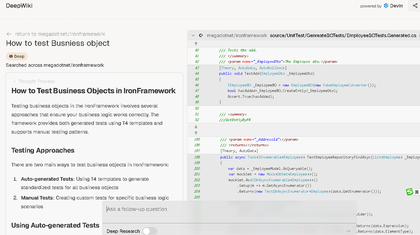Click line 198 TestEmployeeRepositoryFindAsyc declaration
The width and height of the screenshot is (420, 235).
click(320, 157)
